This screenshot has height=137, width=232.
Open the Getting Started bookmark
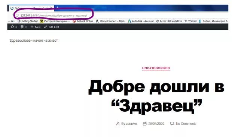(28, 21)
